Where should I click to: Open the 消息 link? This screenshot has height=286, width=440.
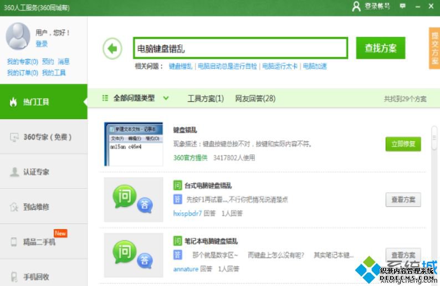point(63,61)
